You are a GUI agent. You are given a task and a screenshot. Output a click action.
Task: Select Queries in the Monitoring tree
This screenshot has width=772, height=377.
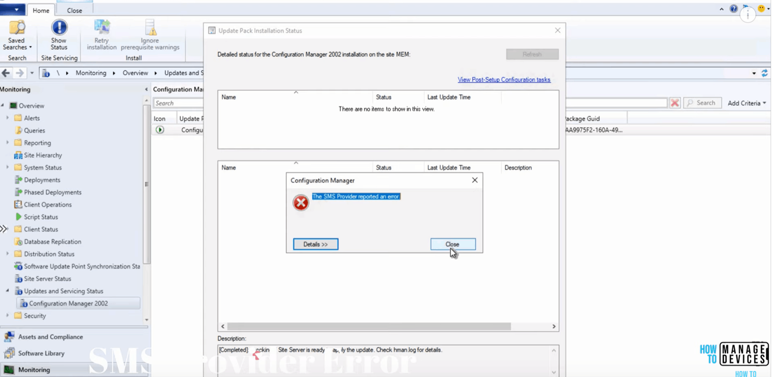coord(34,130)
